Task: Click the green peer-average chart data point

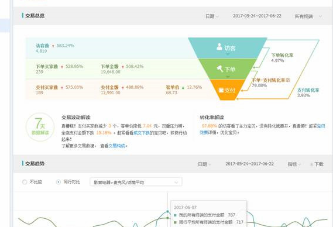Action: click(167, 218)
